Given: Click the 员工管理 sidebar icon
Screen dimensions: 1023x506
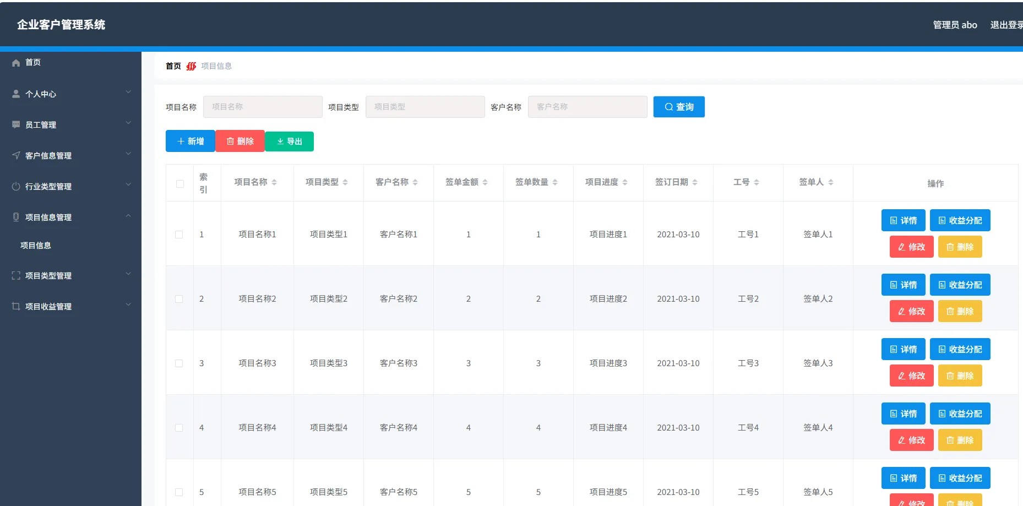Looking at the screenshot, I should coord(15,124).
